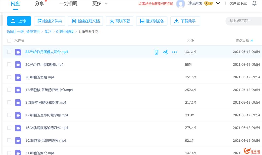Screen dimensions: 262x155
Task: Navigate to 全部文件 breadcrumb
Action: [x=33, y=31]
